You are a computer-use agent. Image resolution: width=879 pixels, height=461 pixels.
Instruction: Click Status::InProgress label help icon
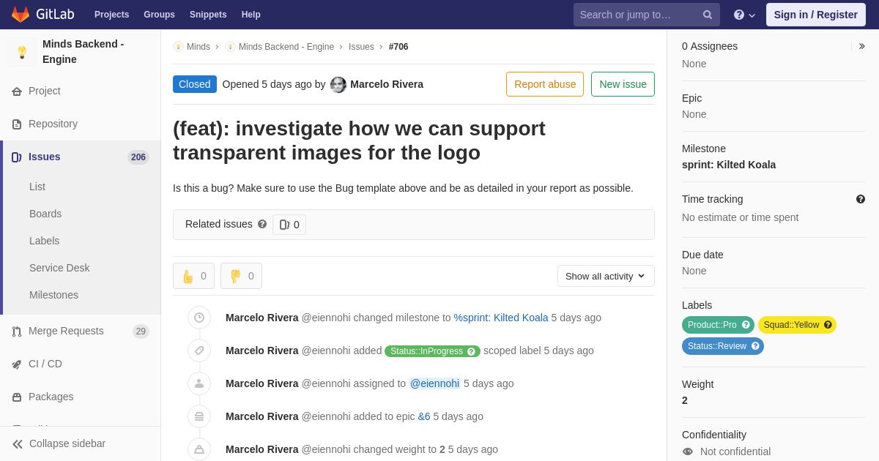pos(471,351)
